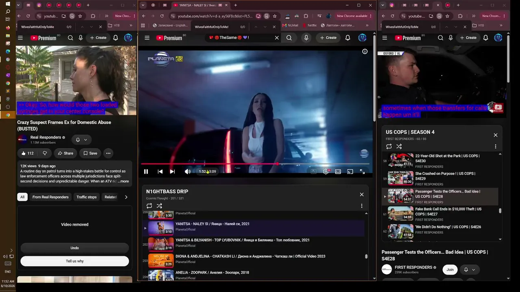Select the ANELIA - ZOOPARK playlist entry

tap(254, 275)
